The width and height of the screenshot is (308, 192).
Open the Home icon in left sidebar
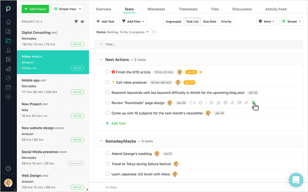pos(8,22)
